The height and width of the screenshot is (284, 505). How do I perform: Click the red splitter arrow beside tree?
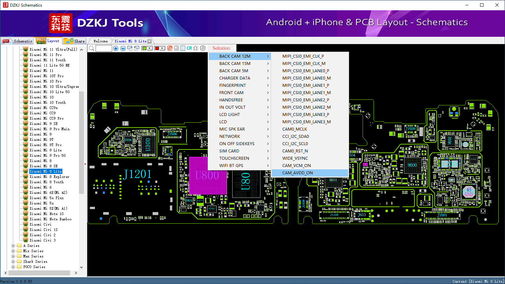click(85, 164)
